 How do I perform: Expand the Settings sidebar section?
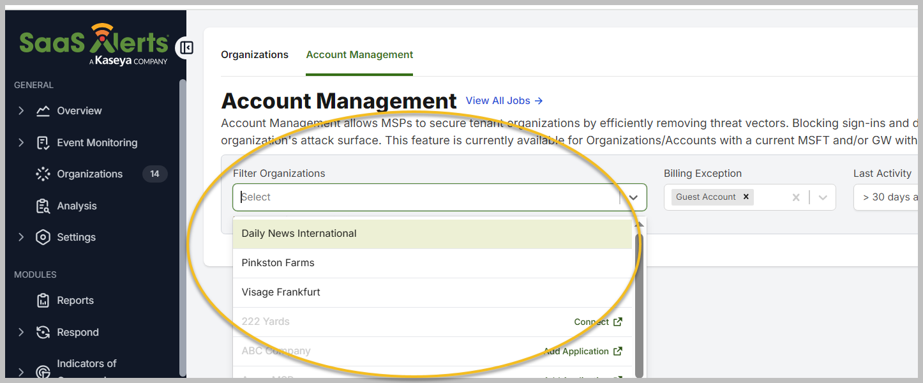[21, 237]
